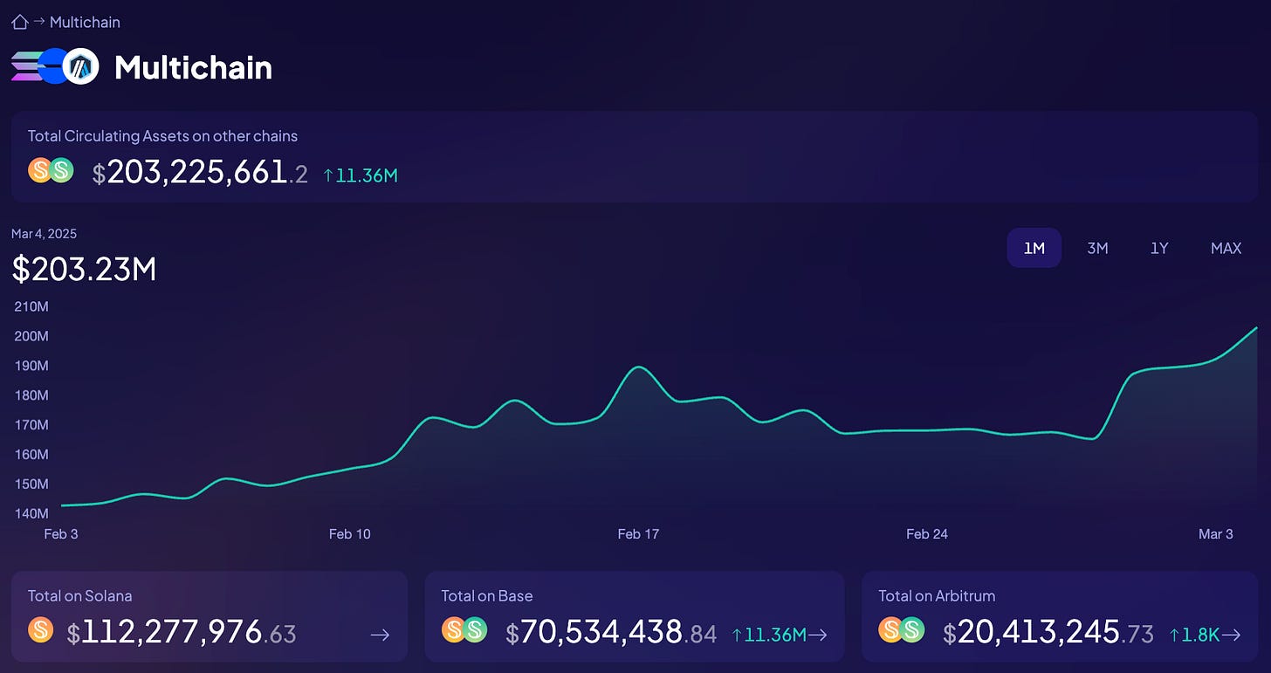Click the $20,413,245.73 Arbitrum amount
This screenshot has height=673, width=1271.
click(x=1048, y=632)
